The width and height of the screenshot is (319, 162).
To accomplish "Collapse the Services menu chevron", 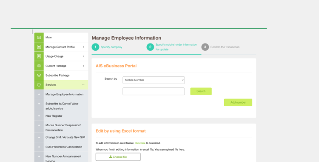I will click(x=83, y=85).
